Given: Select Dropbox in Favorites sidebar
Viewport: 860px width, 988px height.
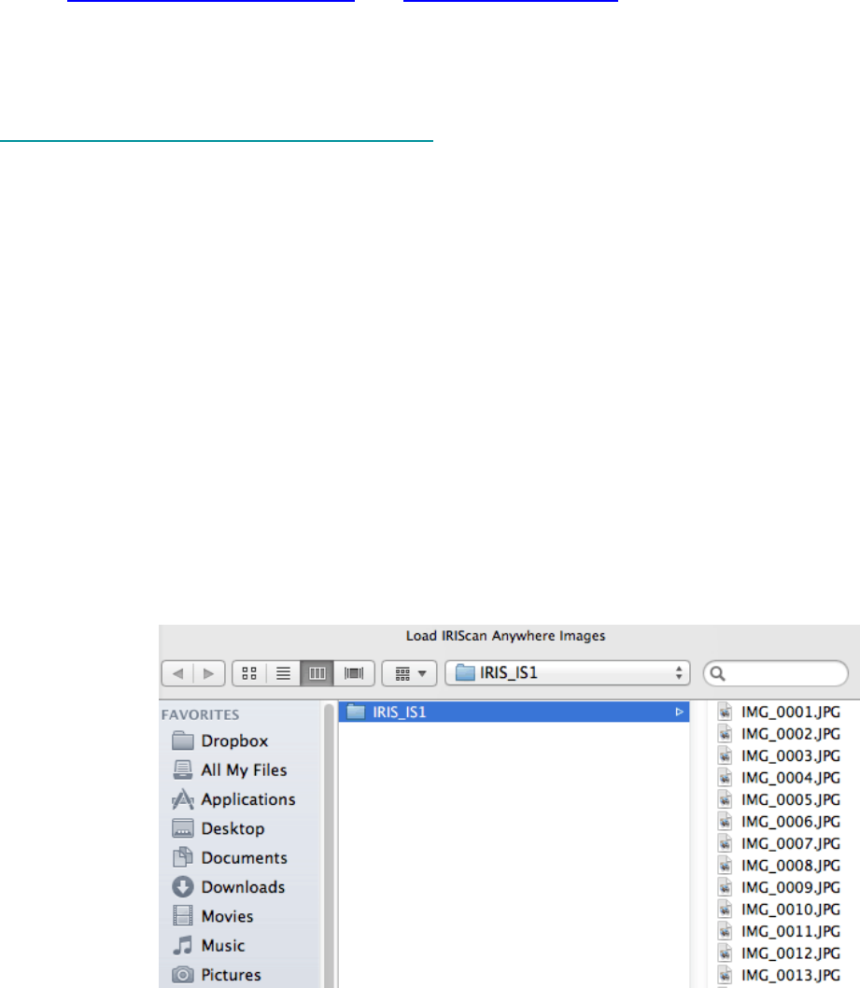Looking at the screenshot, I should [219, 741].
